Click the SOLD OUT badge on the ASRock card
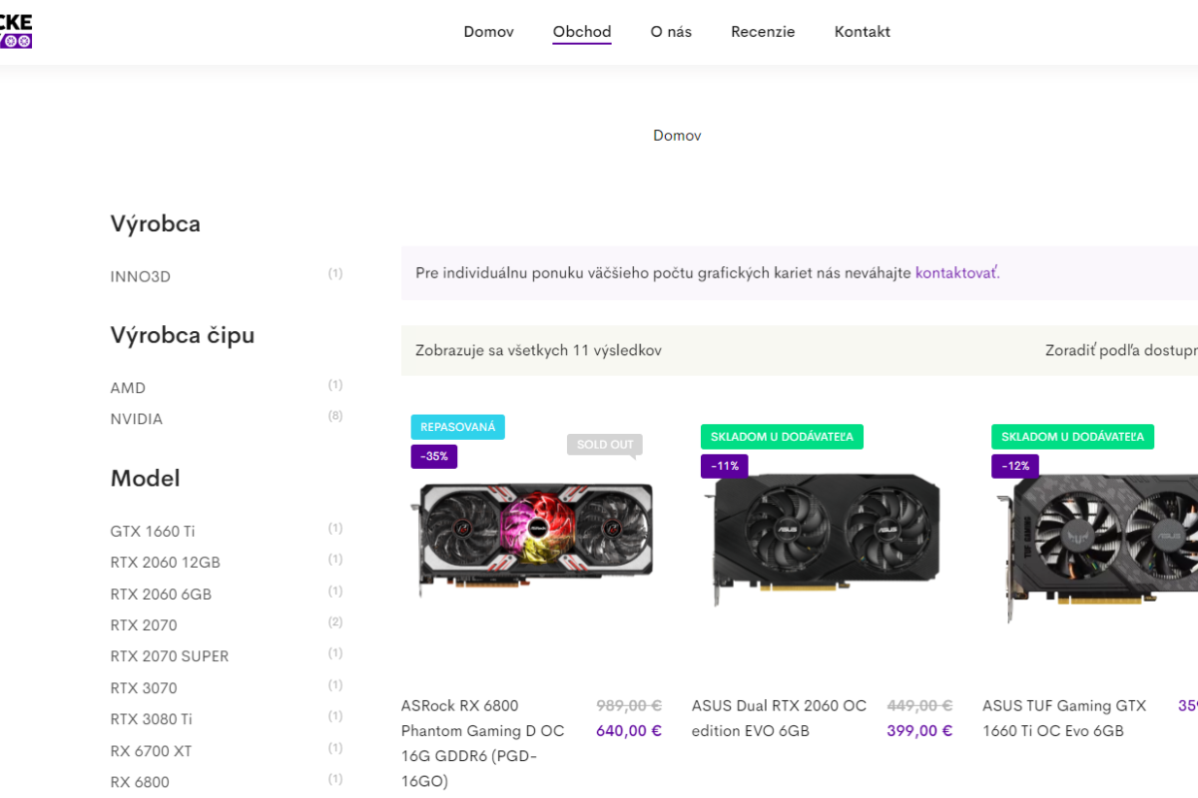Viewport: 1198px width, 798px height. tap(605, 445)
